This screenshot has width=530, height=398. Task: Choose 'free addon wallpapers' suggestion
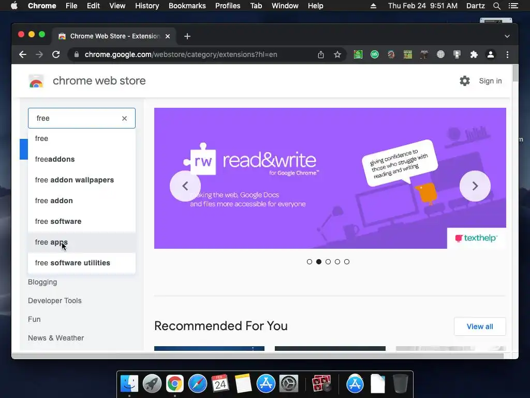coord(82,180)
